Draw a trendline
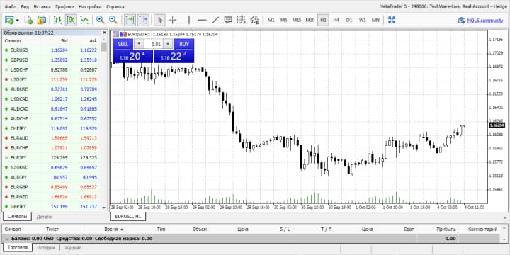Screen dimensions: 510x255 point(215,20)
